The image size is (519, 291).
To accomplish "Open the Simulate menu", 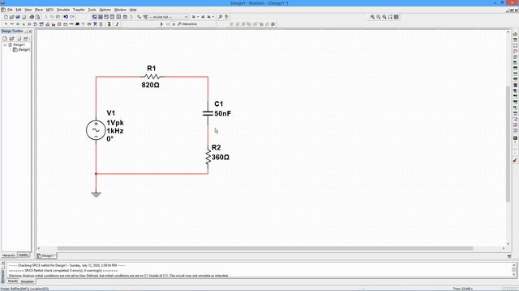I will point(63,10).
